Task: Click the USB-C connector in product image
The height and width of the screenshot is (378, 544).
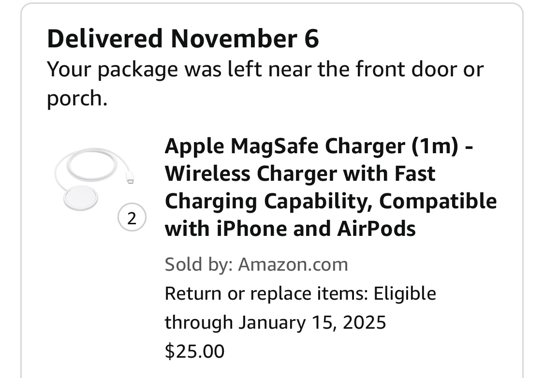Action: coord(130,180)
